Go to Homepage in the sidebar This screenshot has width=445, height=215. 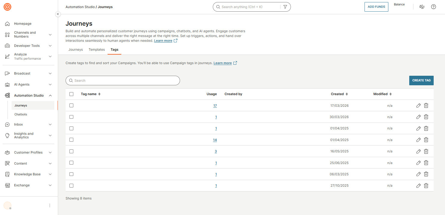click(23, 24)
